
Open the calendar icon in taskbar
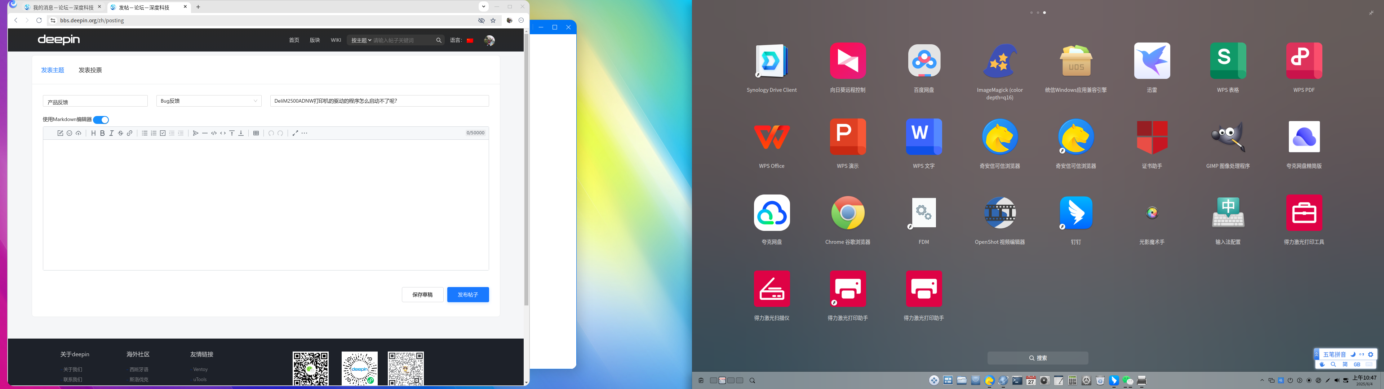point(1030,380)
